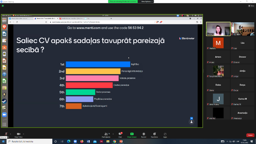Open the Participants panel
Viewport: 256px width, 144px height.
point(106,134)
